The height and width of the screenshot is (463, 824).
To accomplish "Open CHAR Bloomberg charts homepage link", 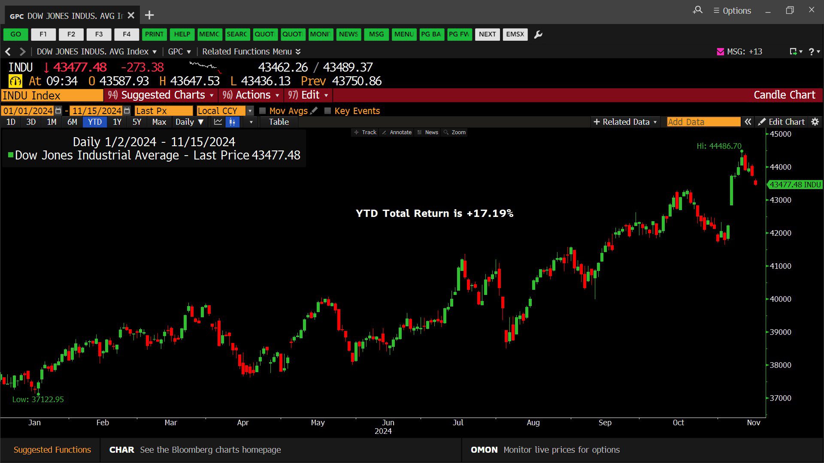I will pos(195,450).
